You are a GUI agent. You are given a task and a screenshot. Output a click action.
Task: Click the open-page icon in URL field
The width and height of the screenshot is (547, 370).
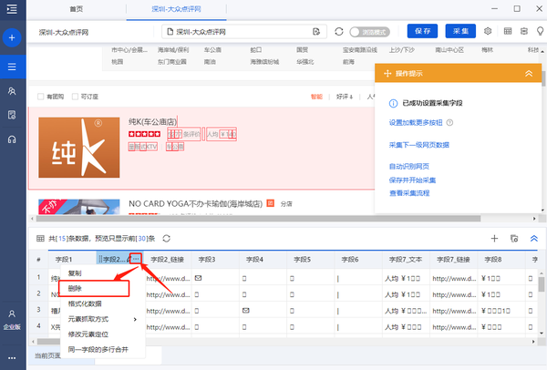coord(316,32)
